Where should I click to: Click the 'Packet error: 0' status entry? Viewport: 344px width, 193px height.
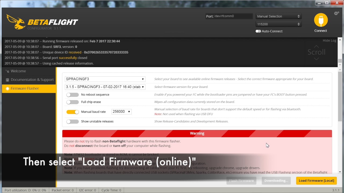click(x=63, y=190)
